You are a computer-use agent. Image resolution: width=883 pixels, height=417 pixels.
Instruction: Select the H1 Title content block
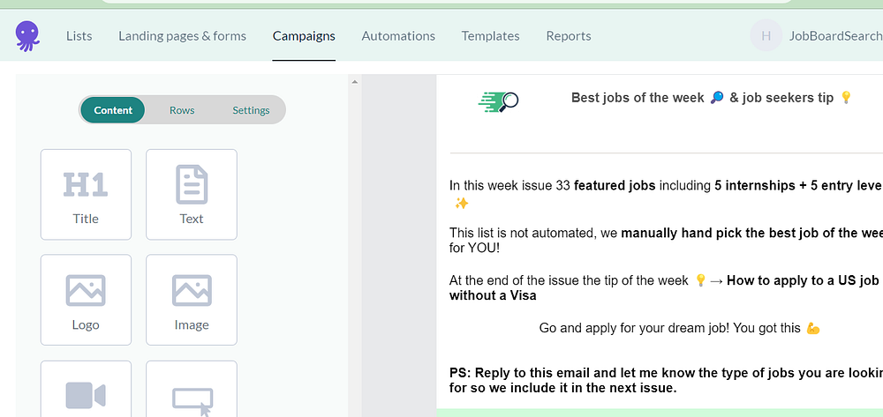click(x=86, y=194)
